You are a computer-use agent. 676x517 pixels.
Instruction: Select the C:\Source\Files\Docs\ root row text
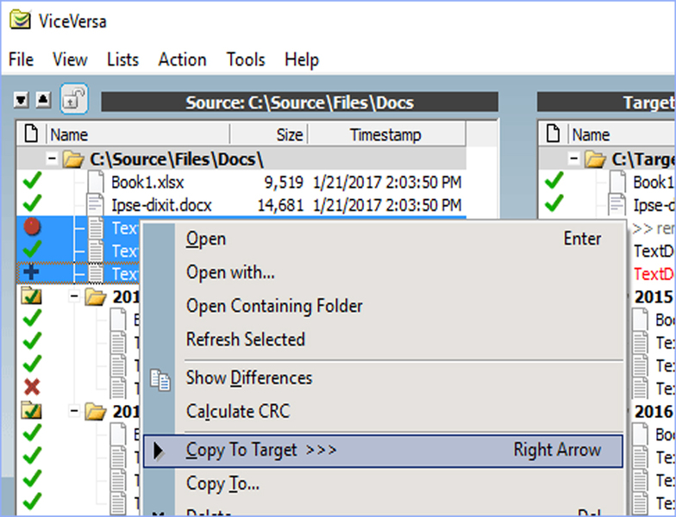[x=176, y=159]
